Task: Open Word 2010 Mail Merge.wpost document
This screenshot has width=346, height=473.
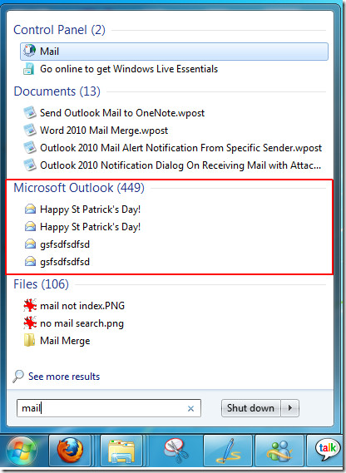Action: tap(104, 131)
